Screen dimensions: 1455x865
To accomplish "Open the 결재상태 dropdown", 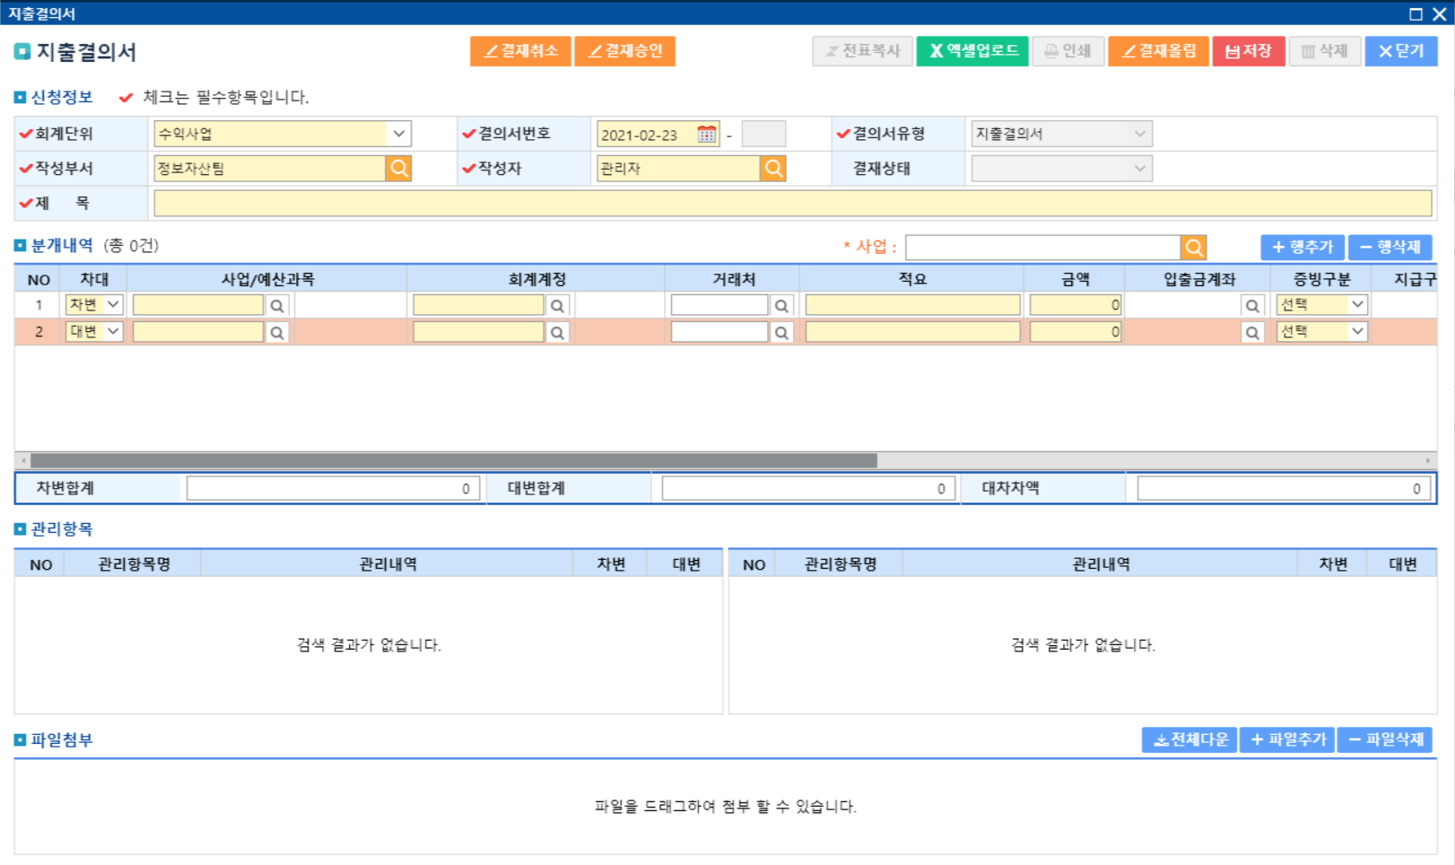I will (1061, 168).
